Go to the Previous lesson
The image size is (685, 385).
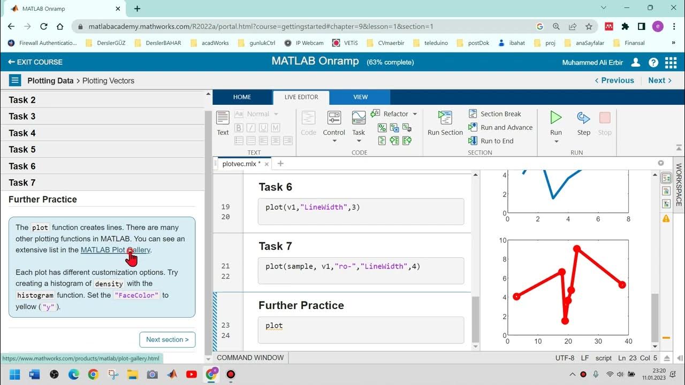(x=614, y=80)
